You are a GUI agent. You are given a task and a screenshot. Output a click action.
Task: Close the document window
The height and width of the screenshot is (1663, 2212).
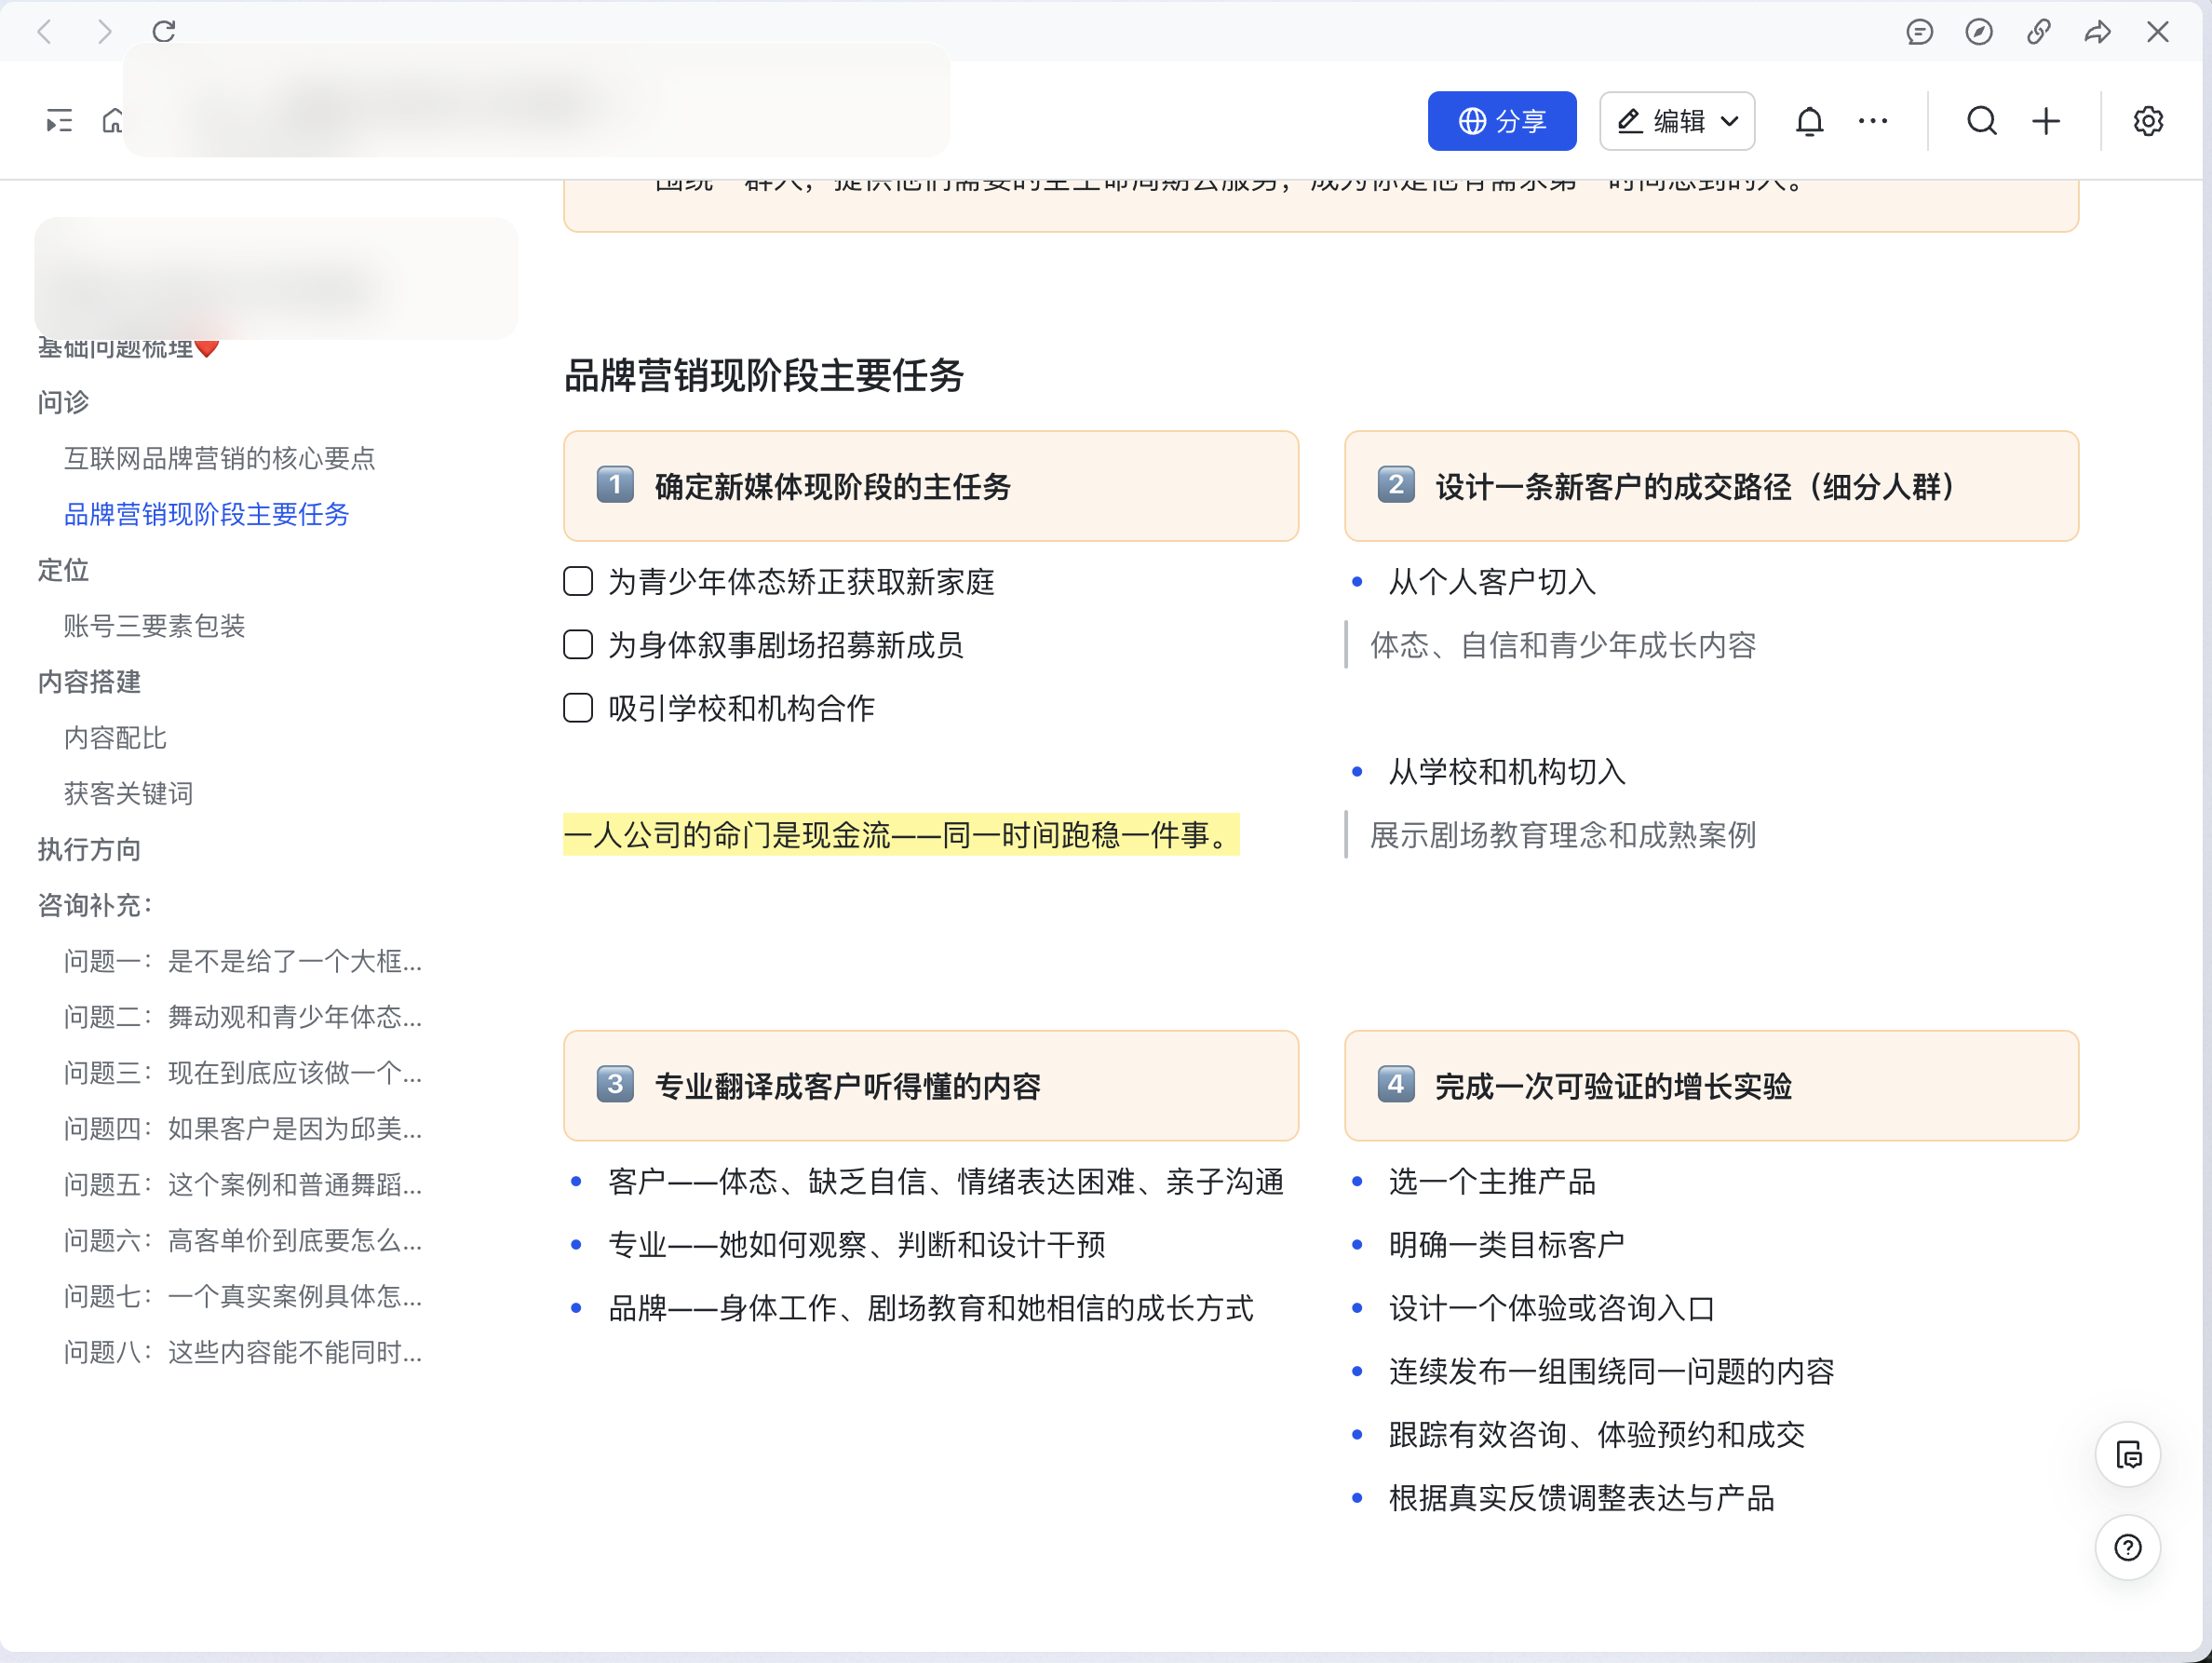[x=2158, y=32]
